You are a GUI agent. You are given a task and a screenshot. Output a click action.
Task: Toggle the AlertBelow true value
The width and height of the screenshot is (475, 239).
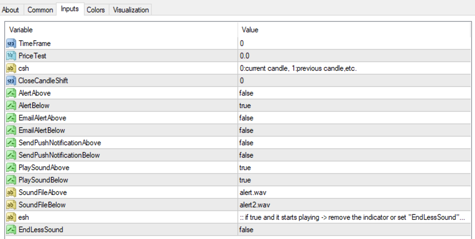[x=245, y=106]
